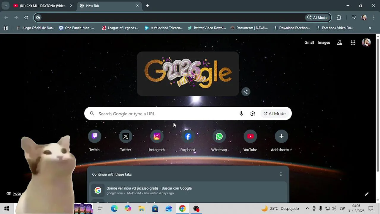Click the browser back arrow

pos(6,18)
